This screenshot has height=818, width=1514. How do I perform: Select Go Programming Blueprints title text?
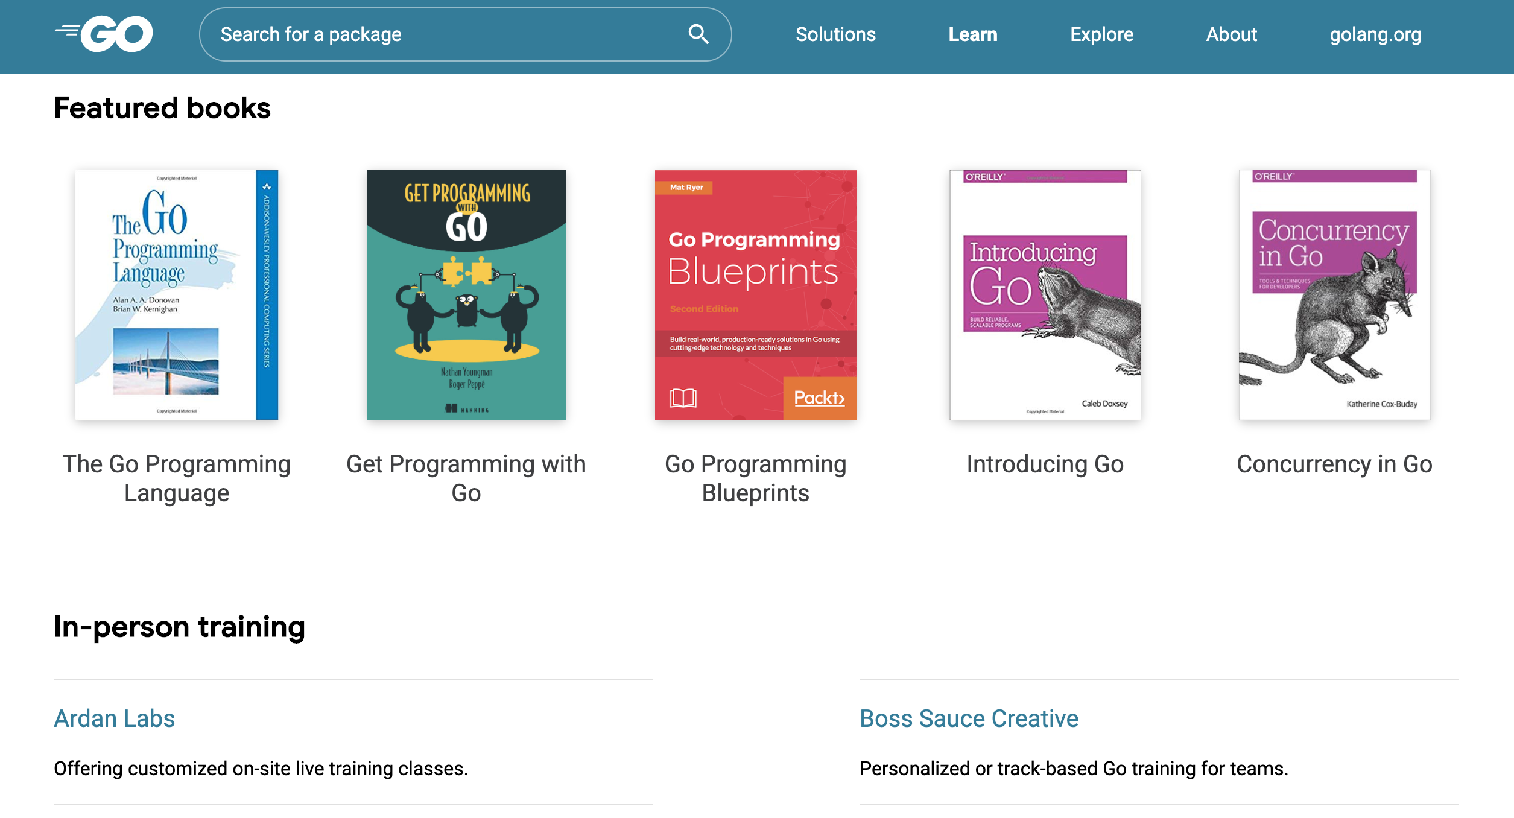tap(755, 478)
